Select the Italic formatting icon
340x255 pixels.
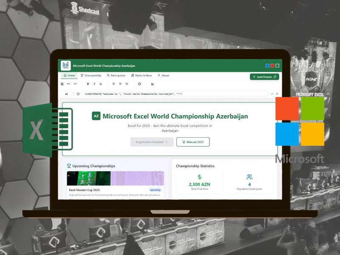pyautogui.click(x=94, y=84)
